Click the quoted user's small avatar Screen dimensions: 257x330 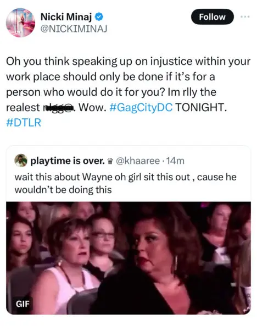[x=21, y=161]
